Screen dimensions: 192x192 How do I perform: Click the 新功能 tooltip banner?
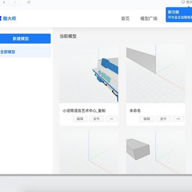179,14
